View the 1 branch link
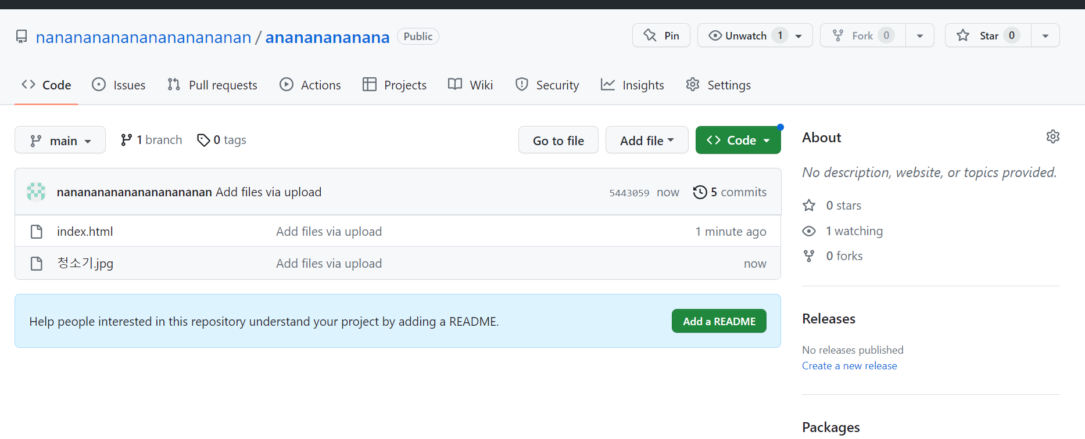1085x439 pixels. click(151, 140)
